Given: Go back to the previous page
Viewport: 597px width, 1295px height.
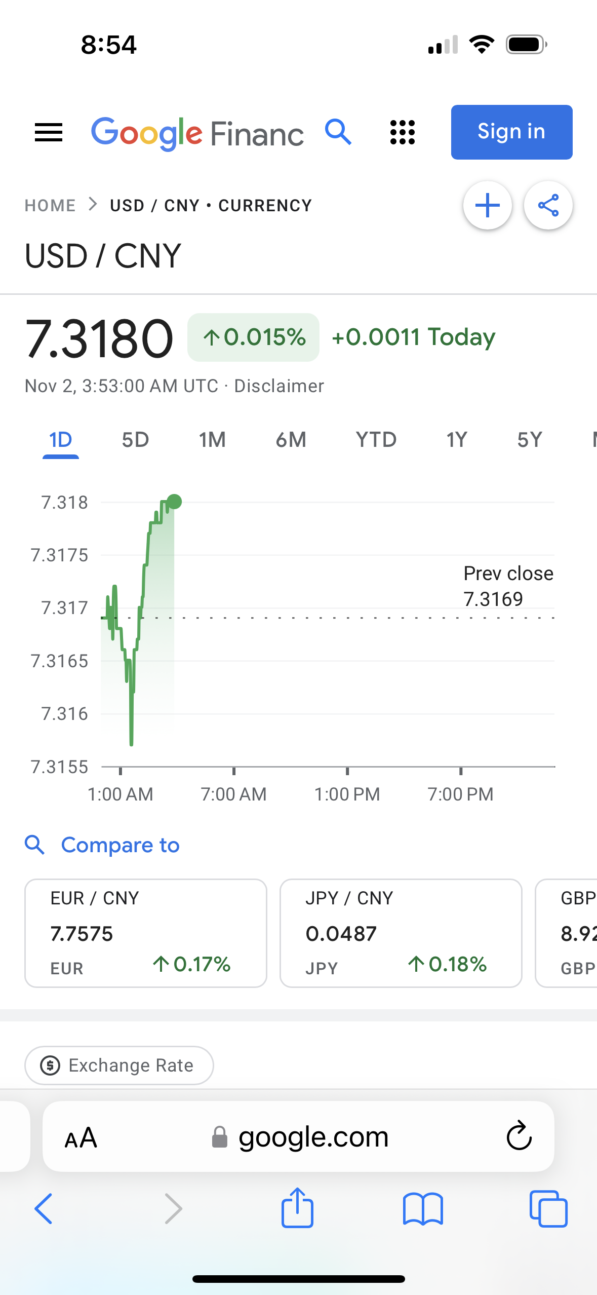Looking at the screenshot, I should [44, 1209].
